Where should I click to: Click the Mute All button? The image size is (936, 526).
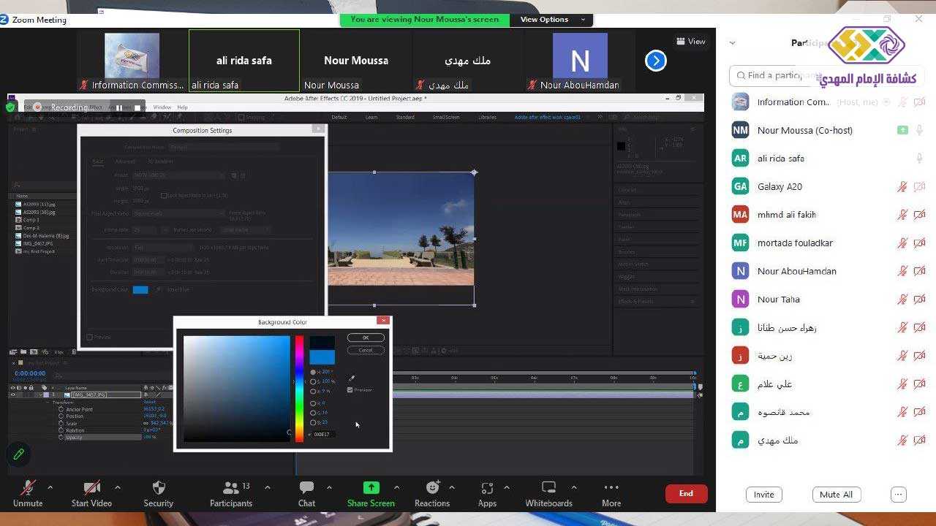837,495
